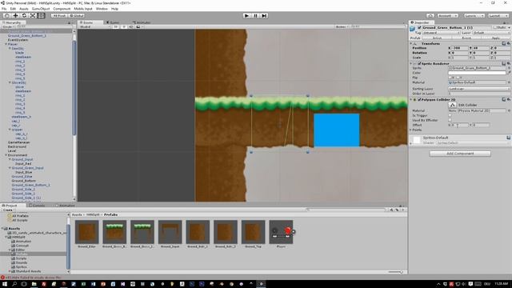Click the prefab Revert button
Screen dimensions: 512x288
pos(466,38)
